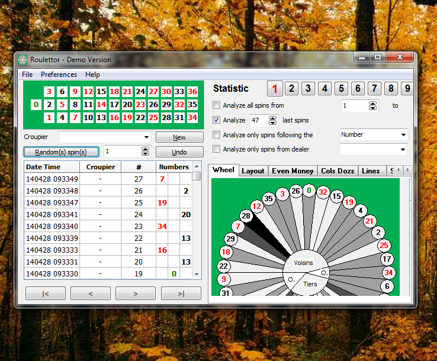437x361 pixels.
Task: Switch to the Even Money tab
Action: tap(293, 171)
